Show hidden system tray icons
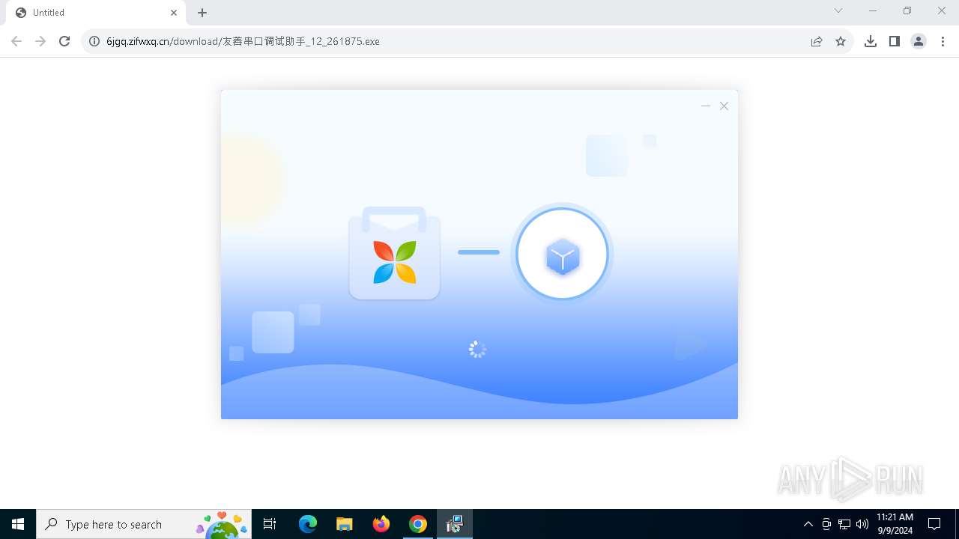The image size is (959, 539). (x=808, y=524)
